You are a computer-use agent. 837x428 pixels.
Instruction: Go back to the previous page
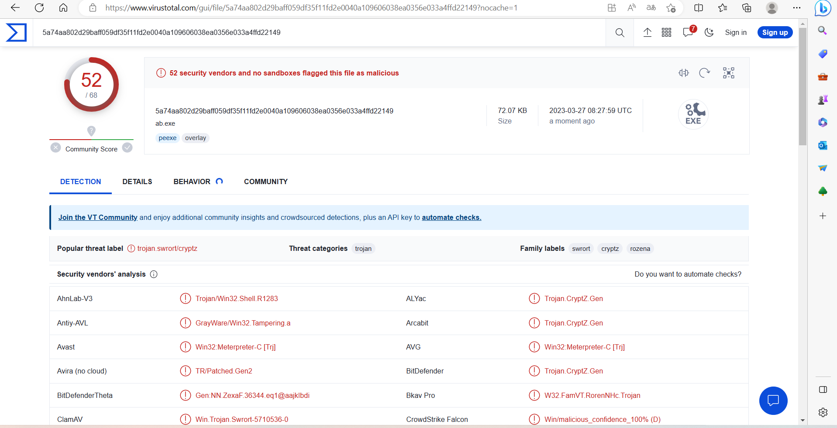click(x=15, y=8)
